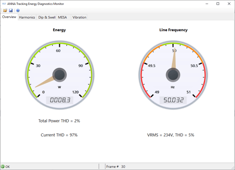
Task: Maximize the ANNA Tracking window
Action: click(x=218, y=4)
